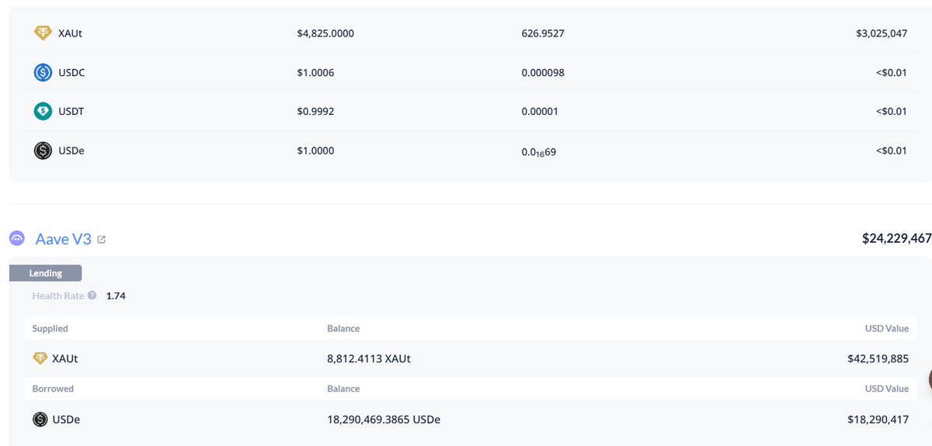Click the Health Rate help question mark
The image size is (932, 446).
click(92, 296)
